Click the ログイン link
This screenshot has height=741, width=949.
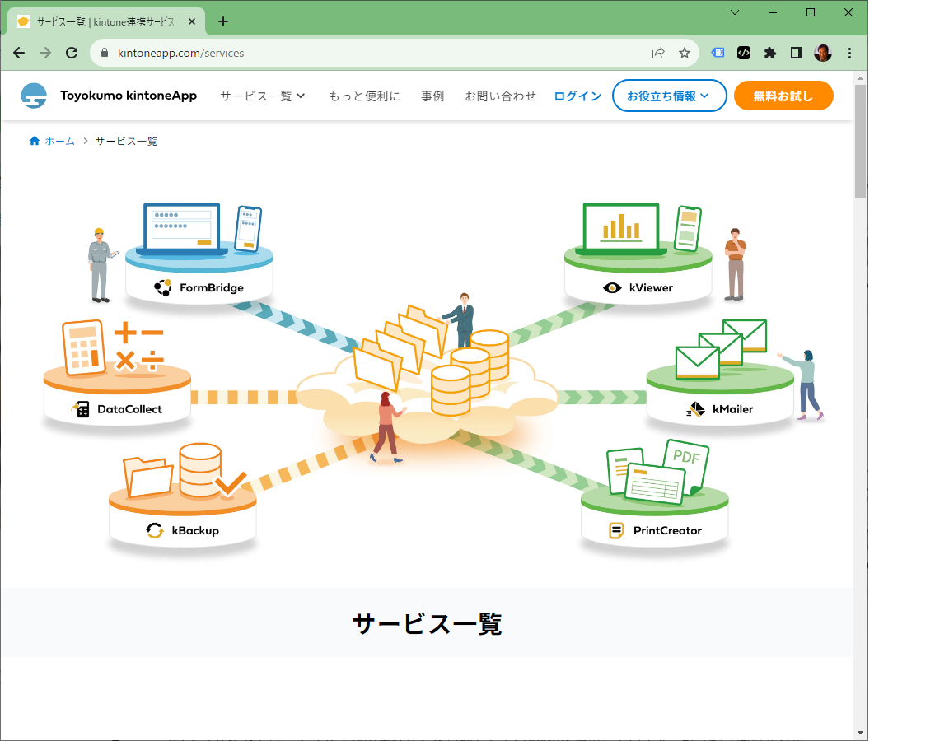[577, 96]
